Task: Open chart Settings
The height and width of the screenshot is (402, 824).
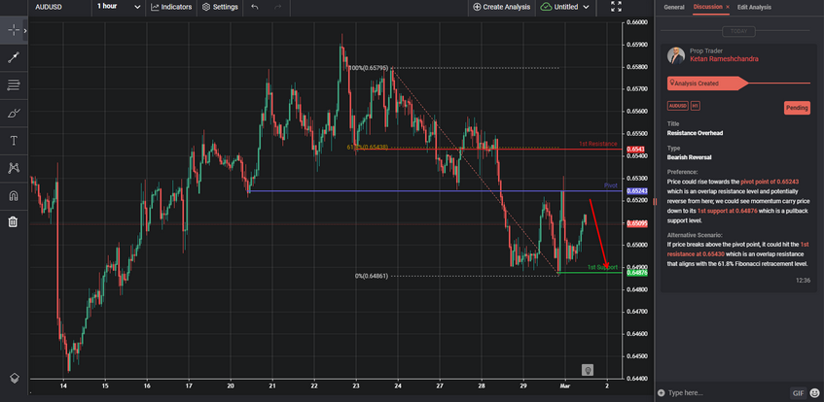Action: click(220, 7)
